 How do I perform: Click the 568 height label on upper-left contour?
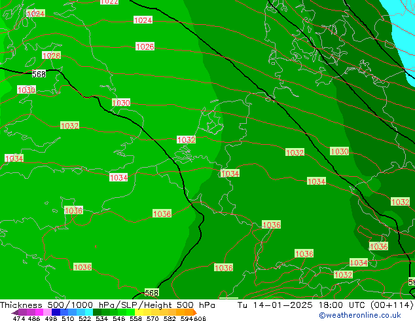39,74
